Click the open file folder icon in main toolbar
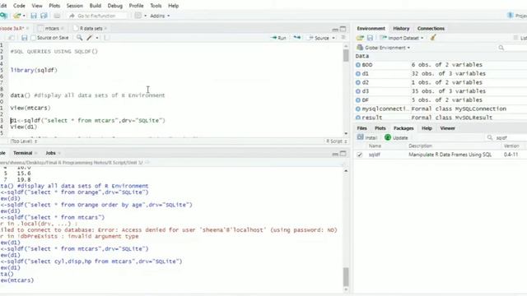Screen dimensions: 527x296 tap(16, 16)
